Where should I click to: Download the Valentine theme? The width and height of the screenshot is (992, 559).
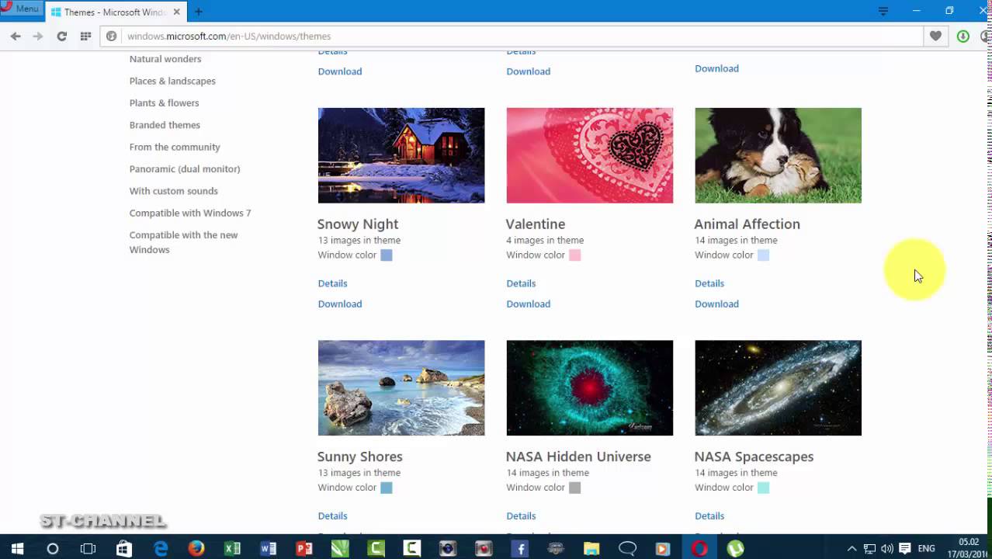pos(529,304)
